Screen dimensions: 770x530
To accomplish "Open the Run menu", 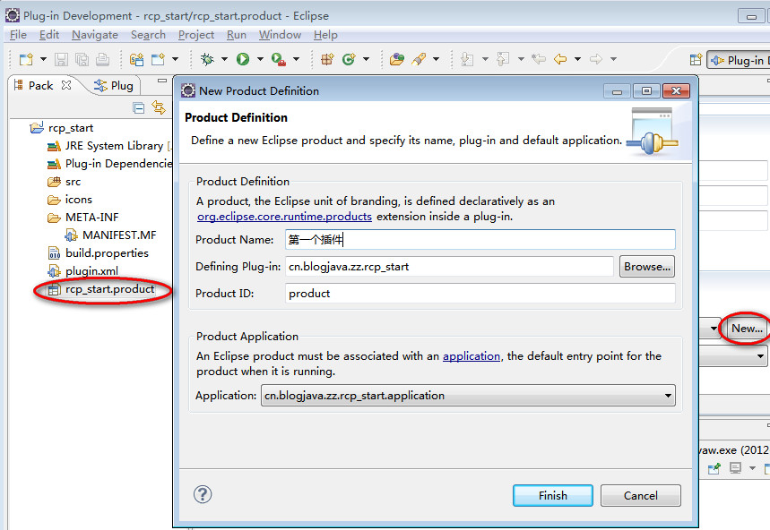I will coord(237,35).
